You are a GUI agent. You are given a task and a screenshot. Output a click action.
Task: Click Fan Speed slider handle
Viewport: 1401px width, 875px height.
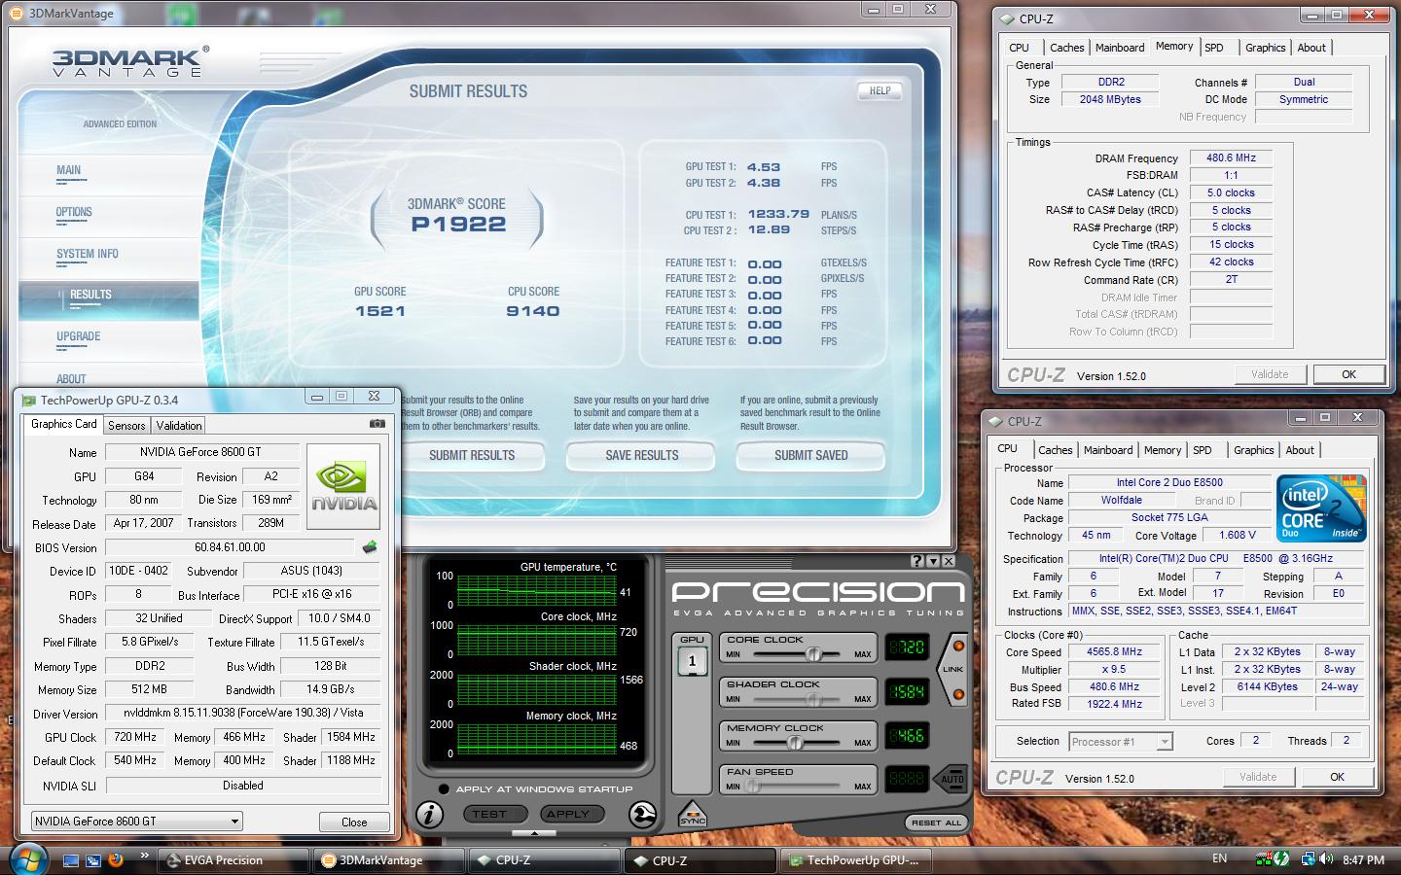(752, 786)
